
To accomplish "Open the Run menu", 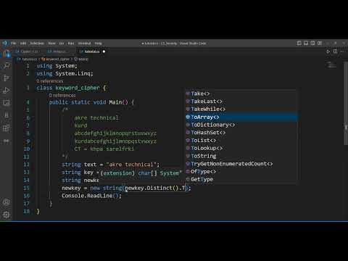I will coord(71,43).
